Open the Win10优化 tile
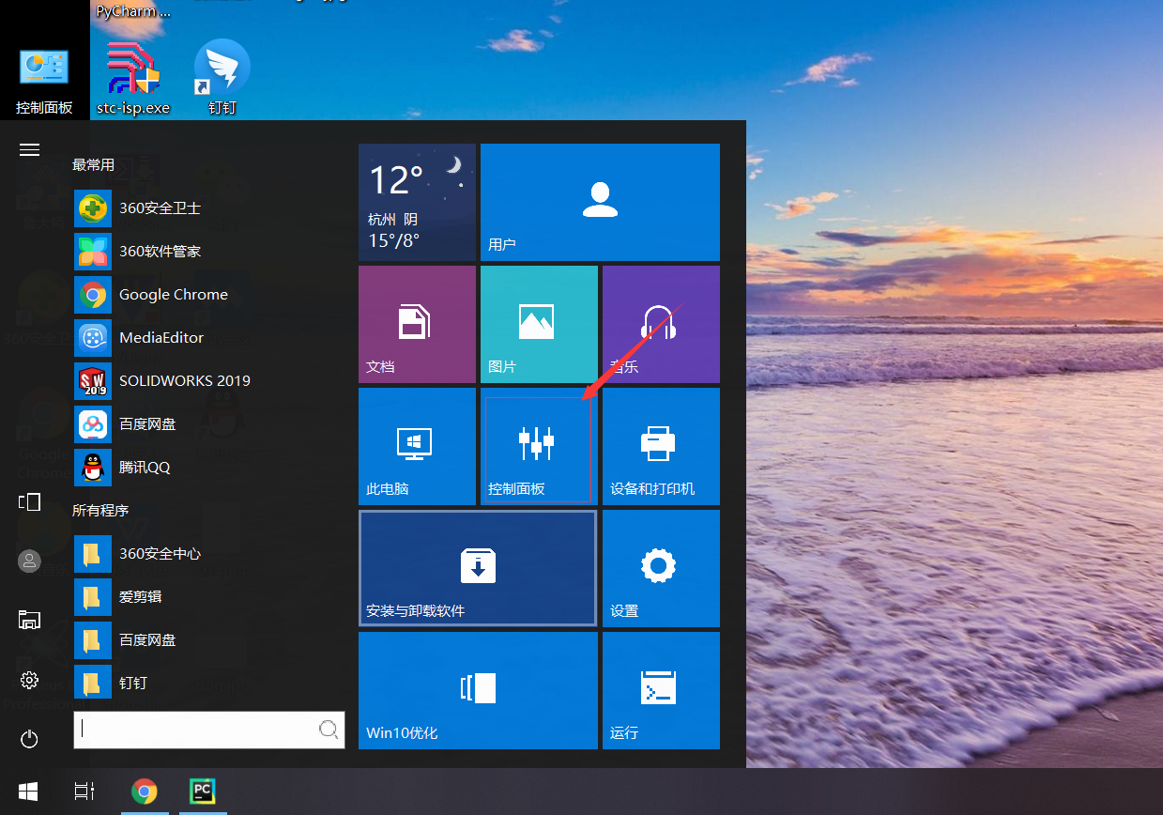Viewport: 1163px width, 815px height. (478, 690)
